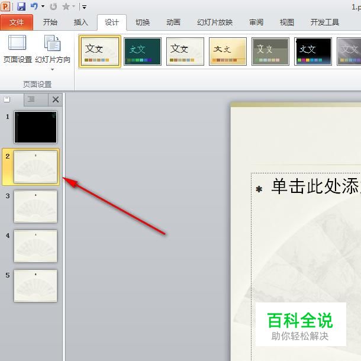Apply the dark teal theme

pos(143,51)
